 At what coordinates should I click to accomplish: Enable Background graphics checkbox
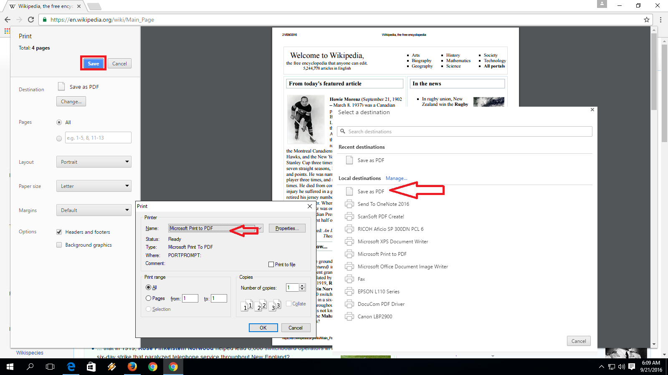click(x=59, y=245)
